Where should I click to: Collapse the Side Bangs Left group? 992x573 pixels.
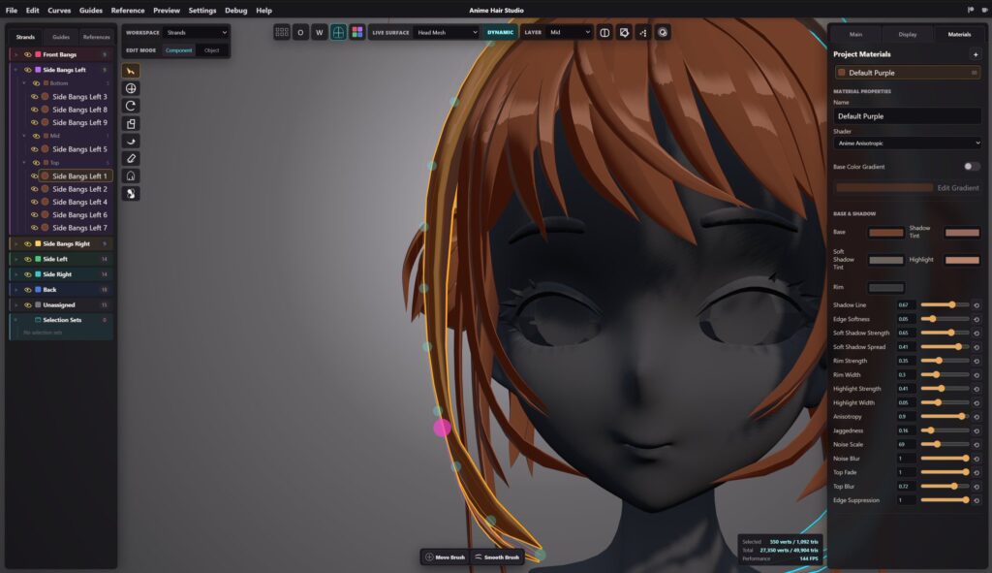click(x=15, y=70)
